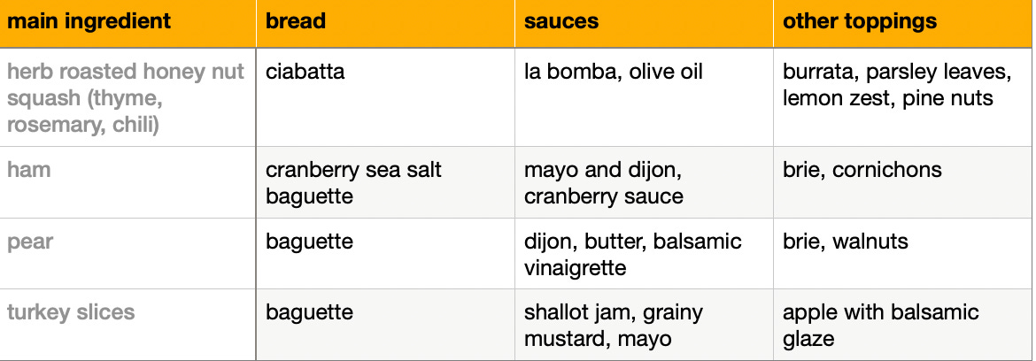This screenshot has height=361, width=1036.
Task: Click the 'ciabatta' cell
Action: (385, 97)
